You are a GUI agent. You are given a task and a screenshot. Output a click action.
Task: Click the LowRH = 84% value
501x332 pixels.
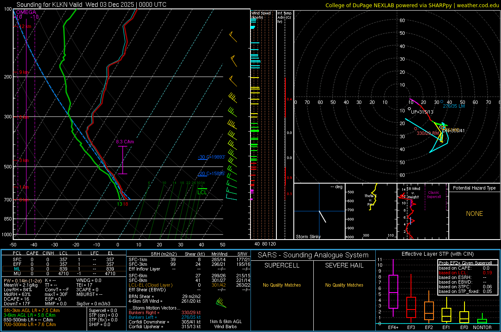pos(17,290)
